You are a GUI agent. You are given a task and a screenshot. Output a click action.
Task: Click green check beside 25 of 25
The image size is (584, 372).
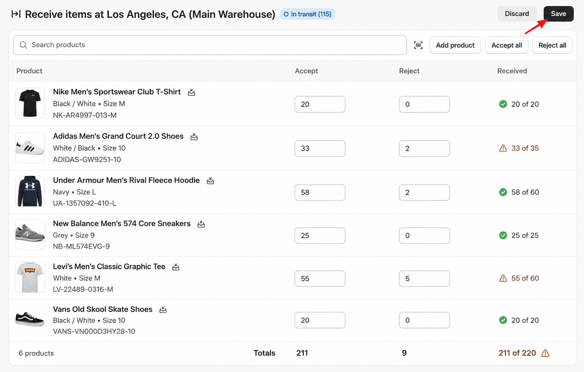point(503,235)
